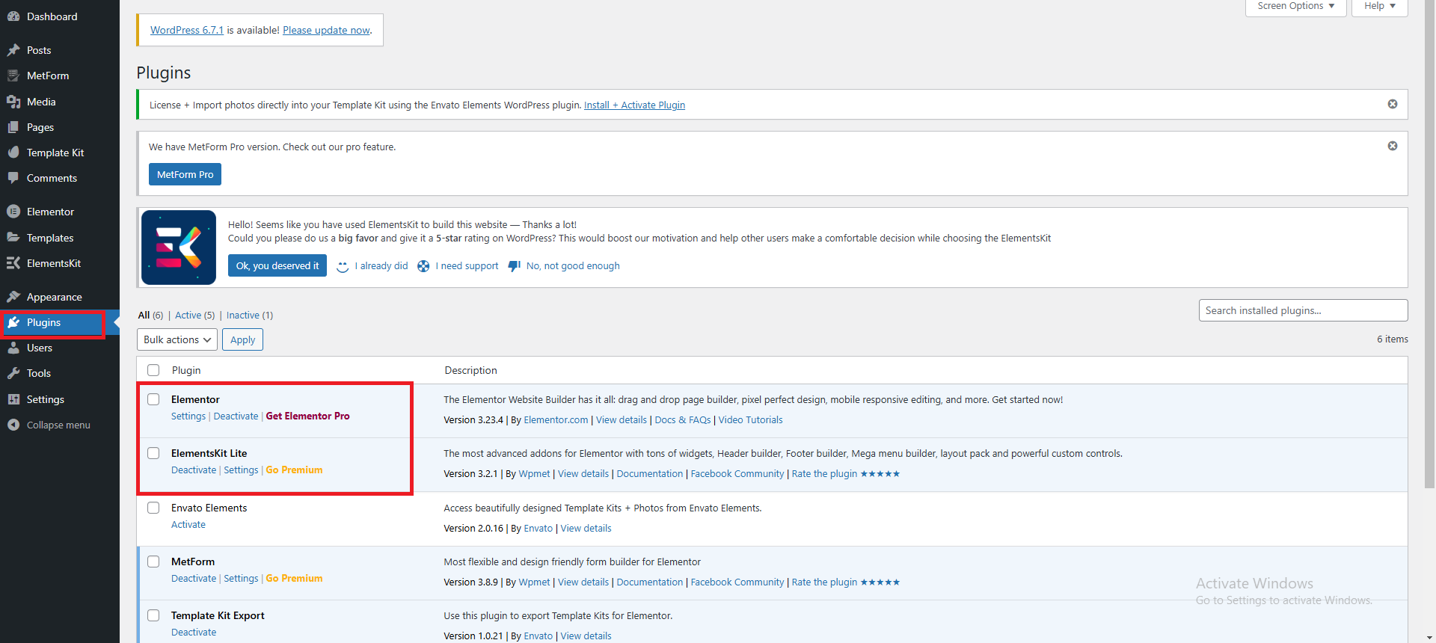The height and width of the screenshot is (643, 1436).
Task: Click the Elementor icon in sidebar
Action: [13, 212]
